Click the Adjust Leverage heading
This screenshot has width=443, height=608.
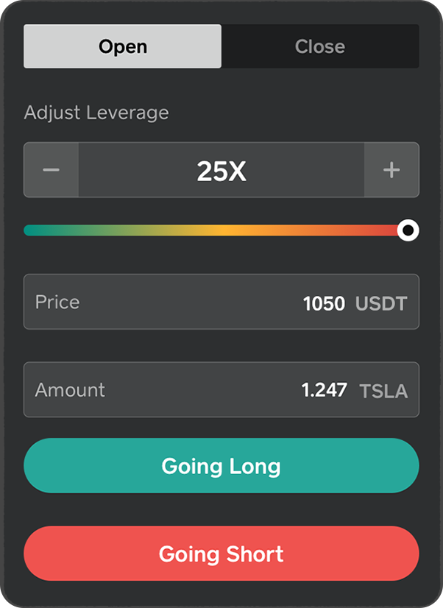pos(96,113)
